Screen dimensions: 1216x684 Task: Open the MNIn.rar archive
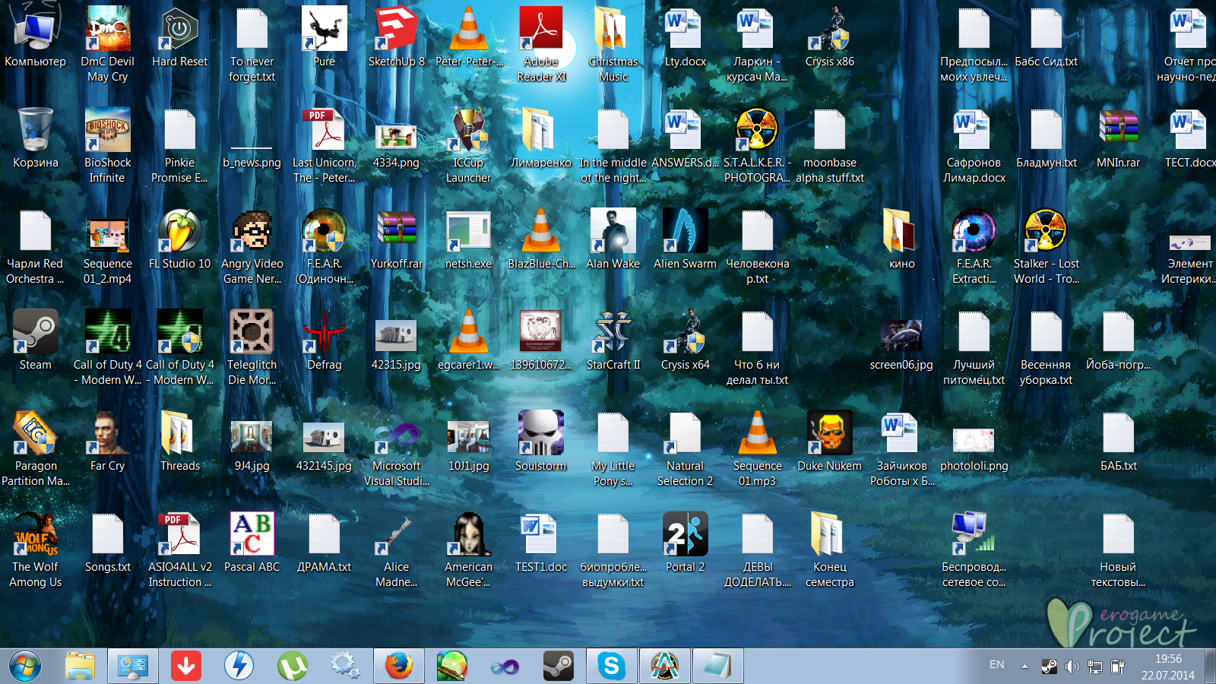point(1118,138)
